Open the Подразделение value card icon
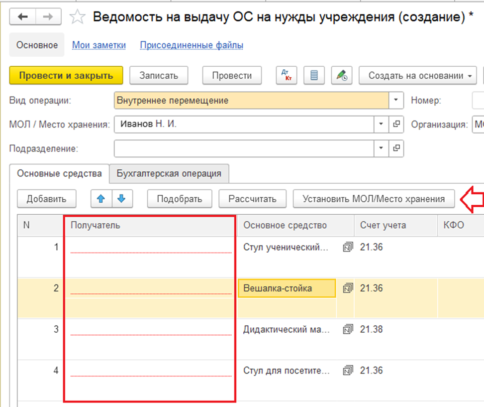 click(x=396, y=148)
